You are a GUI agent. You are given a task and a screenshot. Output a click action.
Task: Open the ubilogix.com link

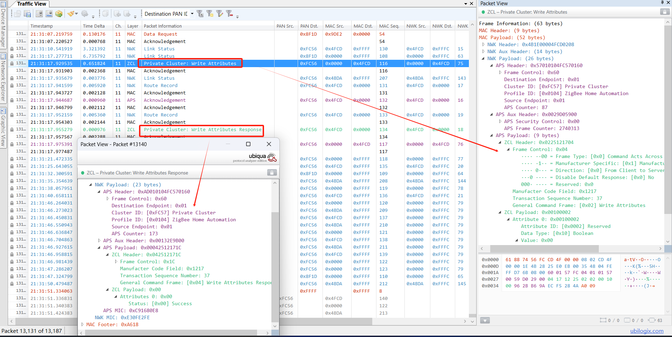[x=647, y=331]
